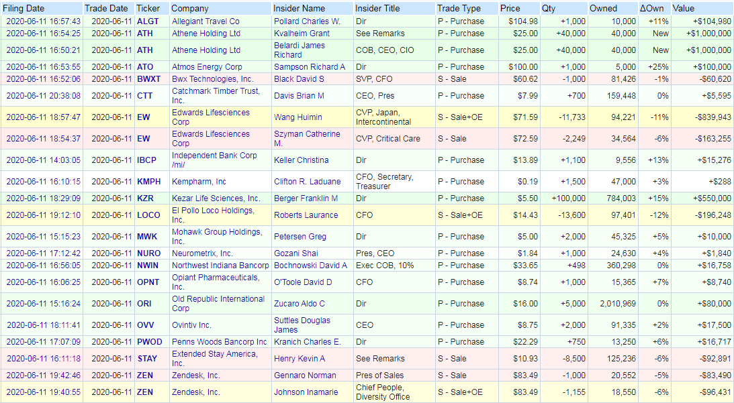Open IBCP ticker link
Viewport: 734px width, 403px height.
coord(146,160)
